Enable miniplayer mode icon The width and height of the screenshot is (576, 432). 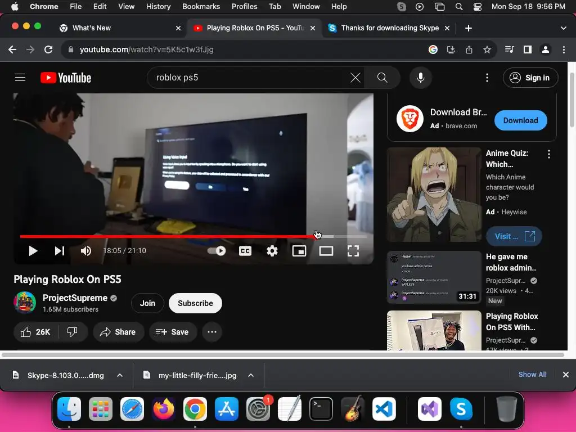point(299,251)
